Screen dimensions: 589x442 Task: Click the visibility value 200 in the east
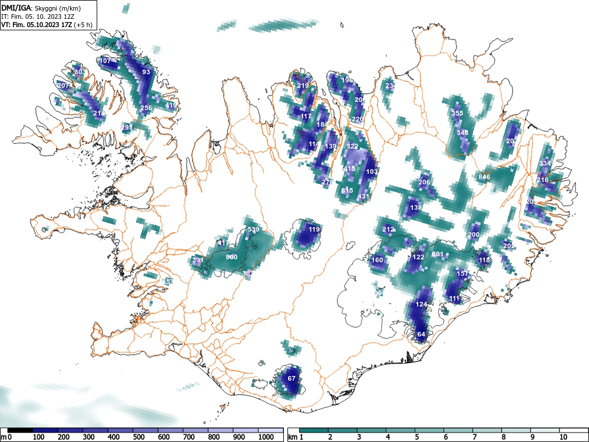tap(474, 235)
